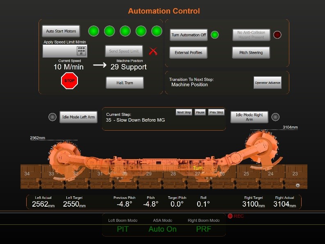This screenshot has height=244, width=325.
Task: Open External Profiles
Action: pos(189,53)
